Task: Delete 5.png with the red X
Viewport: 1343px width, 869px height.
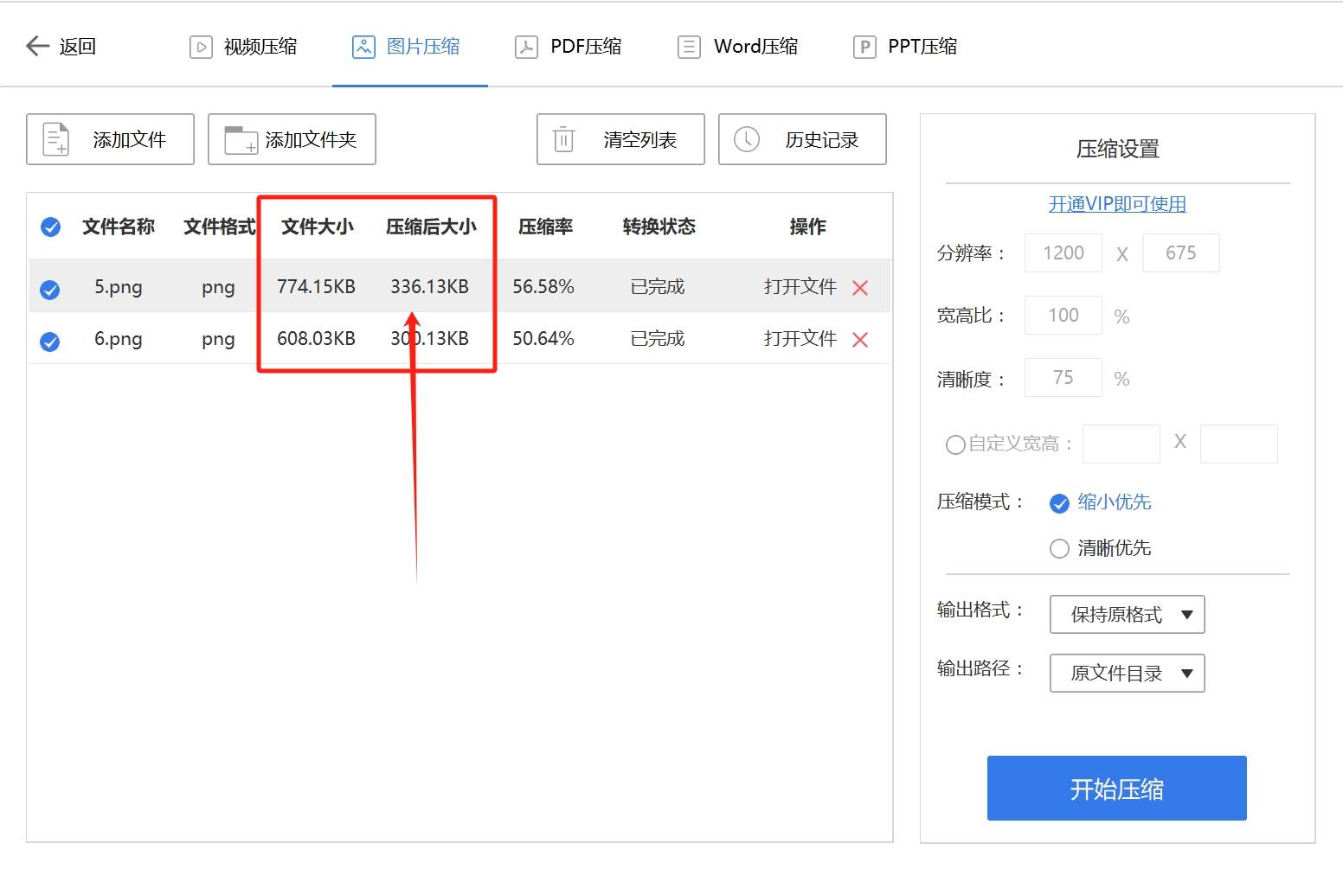Action: pyautogui.click(x=860, y=288)
